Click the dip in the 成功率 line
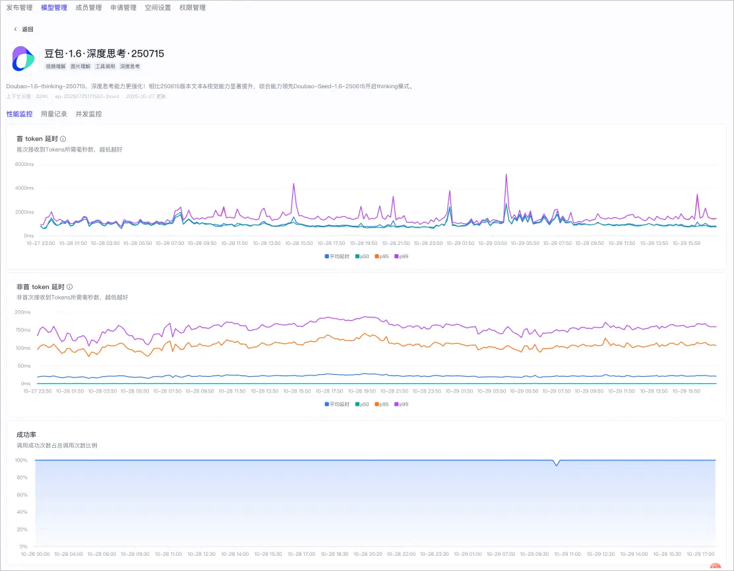734x571 pixels. click(556, 466)
